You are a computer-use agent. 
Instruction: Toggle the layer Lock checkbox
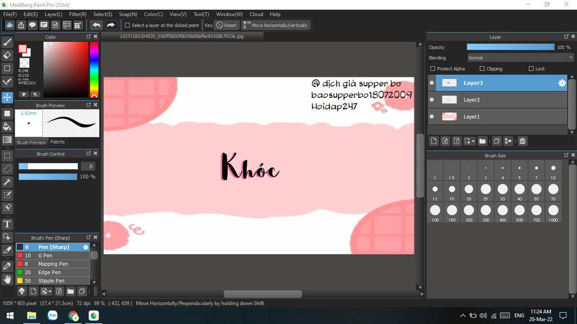click(531, 69)
